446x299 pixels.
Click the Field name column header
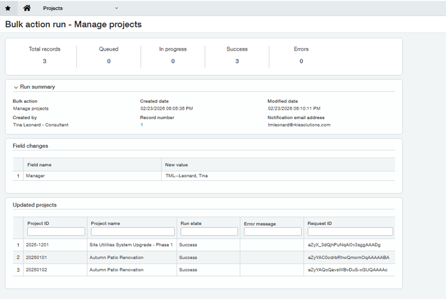click(40, 165)
